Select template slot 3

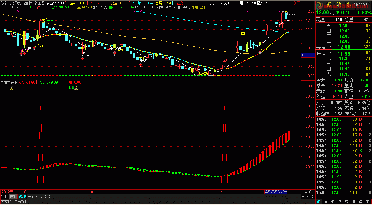point(50,197)
